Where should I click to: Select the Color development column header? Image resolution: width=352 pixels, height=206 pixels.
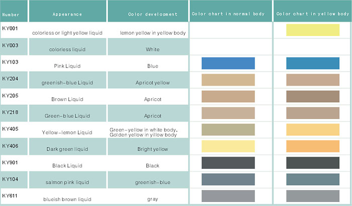148,11
